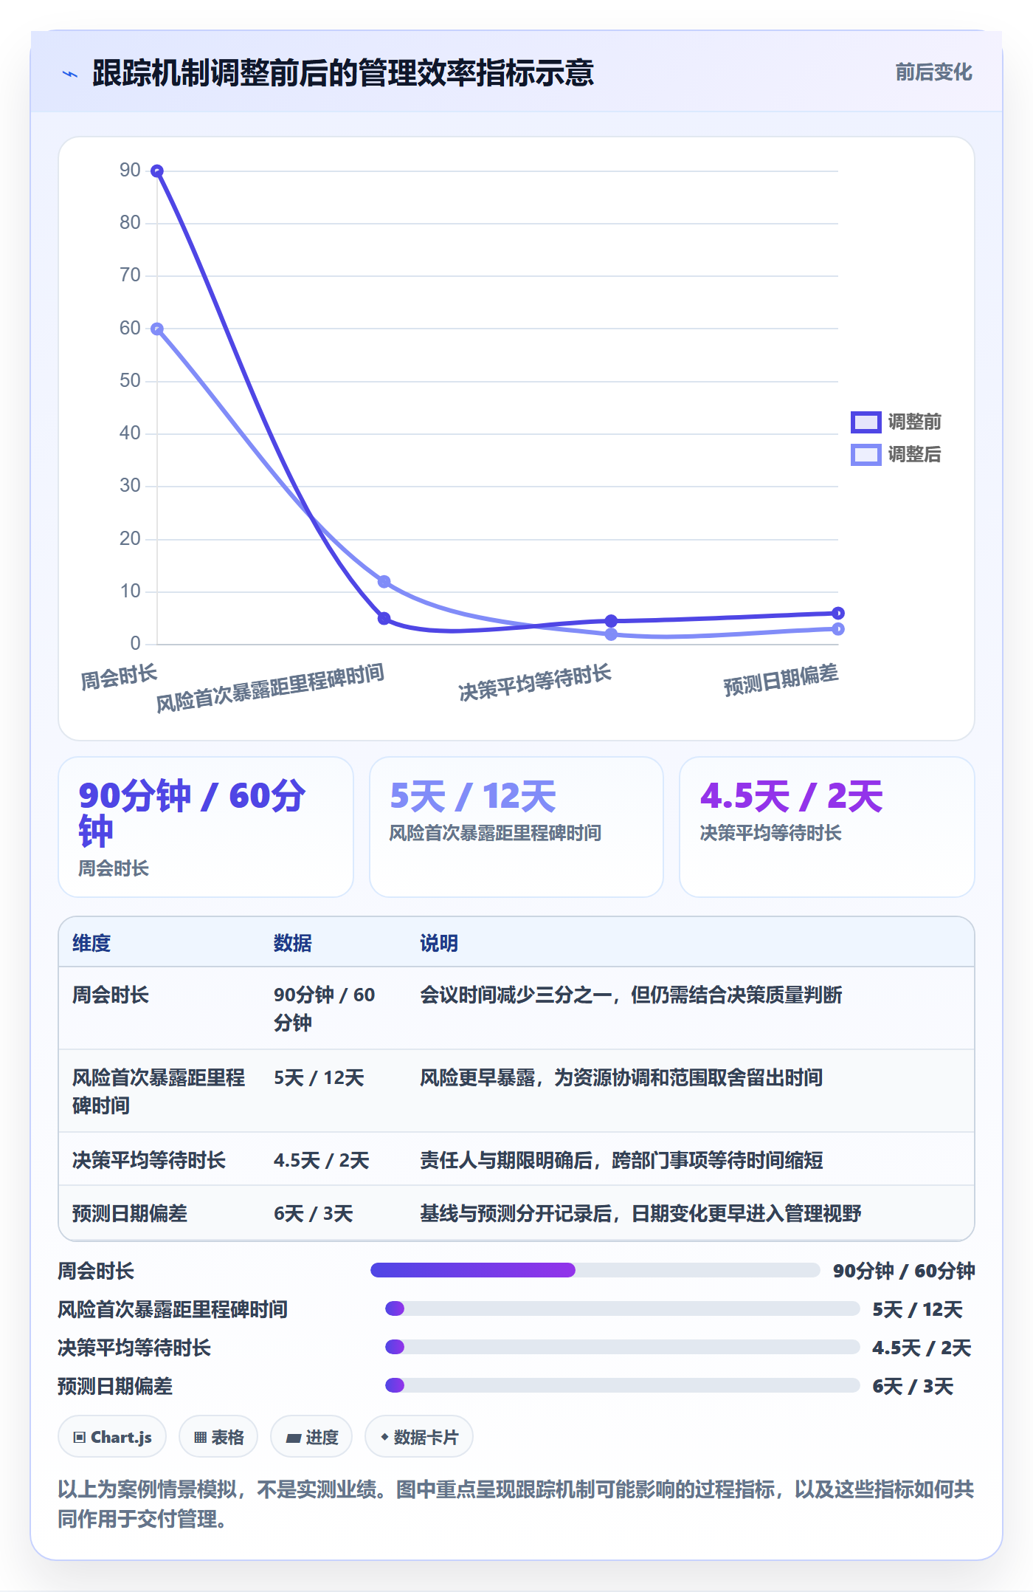The height and width of the screenshot is (1592, 1033).
Task: Toggle the 调整前 legend item
Action: pos(896,422)
